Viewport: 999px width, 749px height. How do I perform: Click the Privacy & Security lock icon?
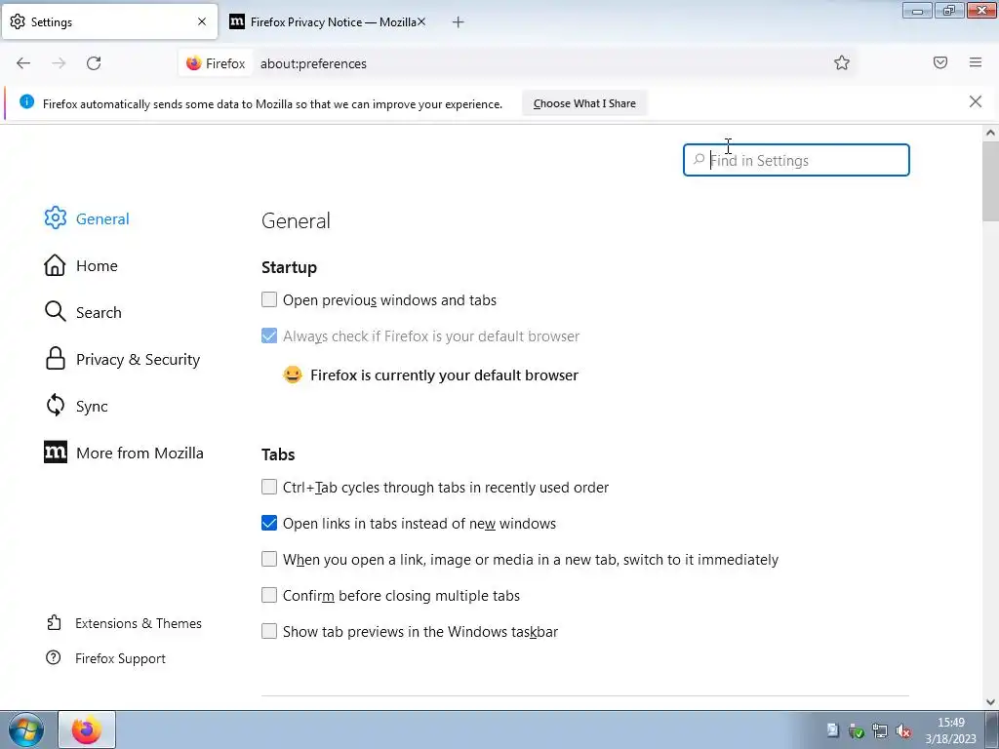pyautogui.click(x=56, y=359)
